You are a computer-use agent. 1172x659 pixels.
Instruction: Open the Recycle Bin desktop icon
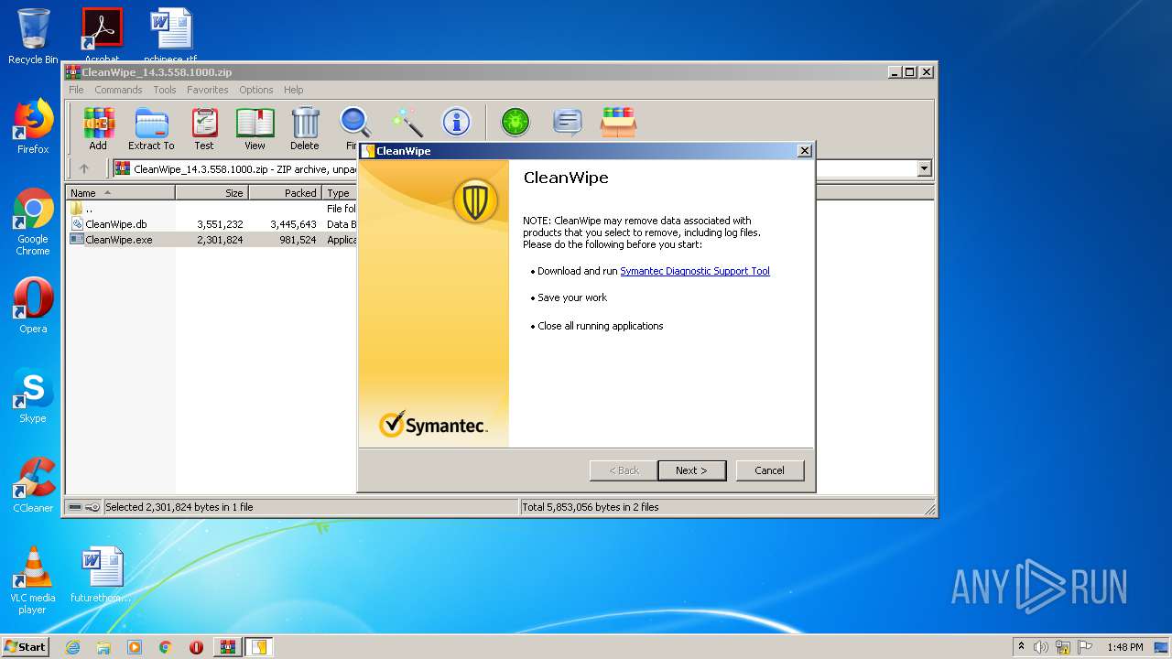pyautogui.click(x=33, y=37)
